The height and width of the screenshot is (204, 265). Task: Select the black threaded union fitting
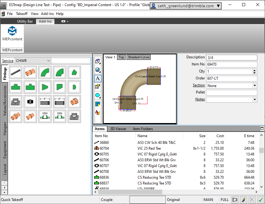tap(30, 102)
